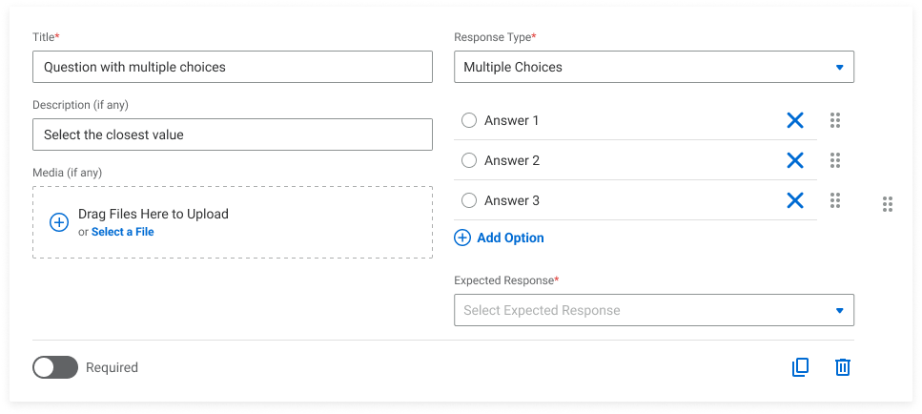Image resolution: width=922 pixels, height=414 pixels.
Task: Grab the drag handle for Answer 1
Action: click(x=835, y=120)
